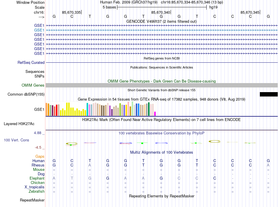
Task: Click the Multiz Alignments of 100 Vertebrates title
Action: (161, 152)
